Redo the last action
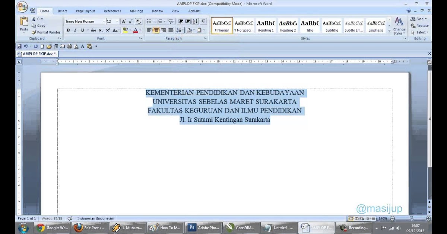The height and width of the screenshot is (234, 447). click(36, 46)
